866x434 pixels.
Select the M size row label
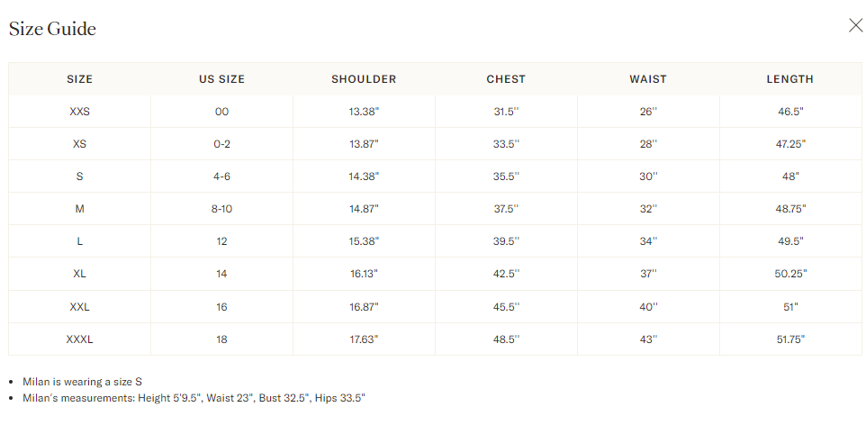79,209
